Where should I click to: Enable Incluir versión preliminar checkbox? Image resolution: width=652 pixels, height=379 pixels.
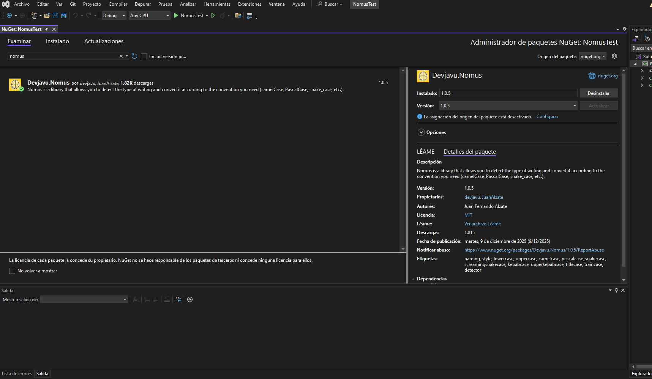(144, 56)
